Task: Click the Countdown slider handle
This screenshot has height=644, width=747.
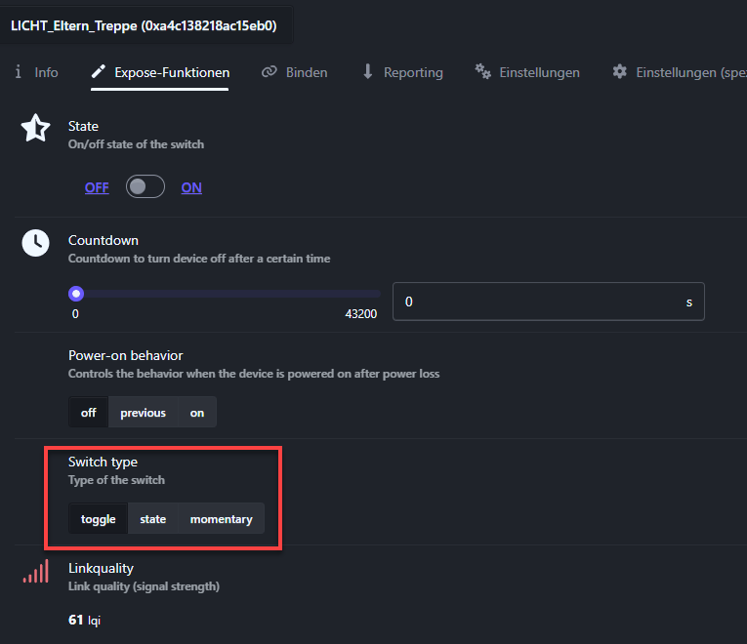Action: coord(76,294)
